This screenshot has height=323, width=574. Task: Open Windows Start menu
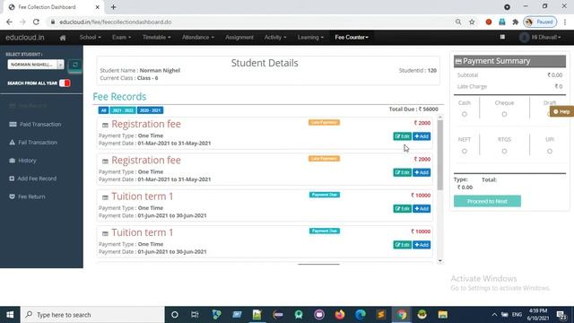[x=10, y=315]
